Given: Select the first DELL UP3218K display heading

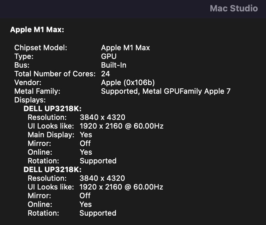Looking at the screenshot, I should pos(53,108).
